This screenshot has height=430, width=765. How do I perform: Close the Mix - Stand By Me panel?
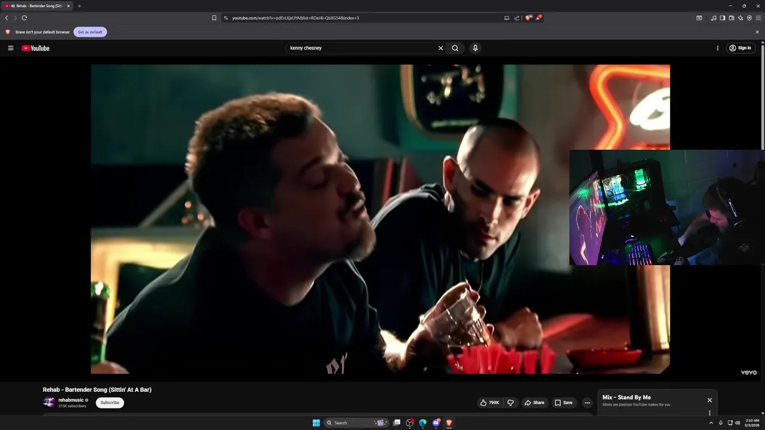pyautogui.click(x=709, y=400)
